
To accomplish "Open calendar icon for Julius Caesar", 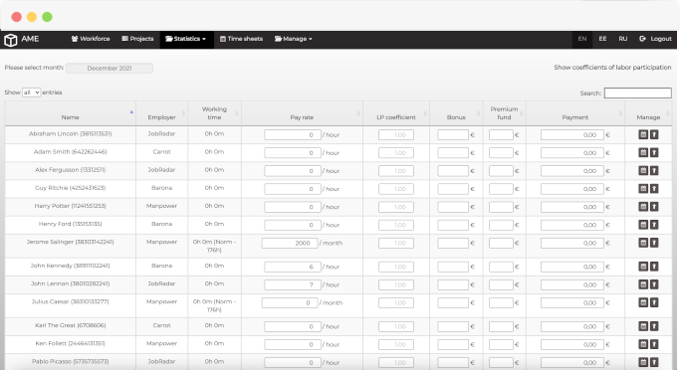I will point(643,302).
